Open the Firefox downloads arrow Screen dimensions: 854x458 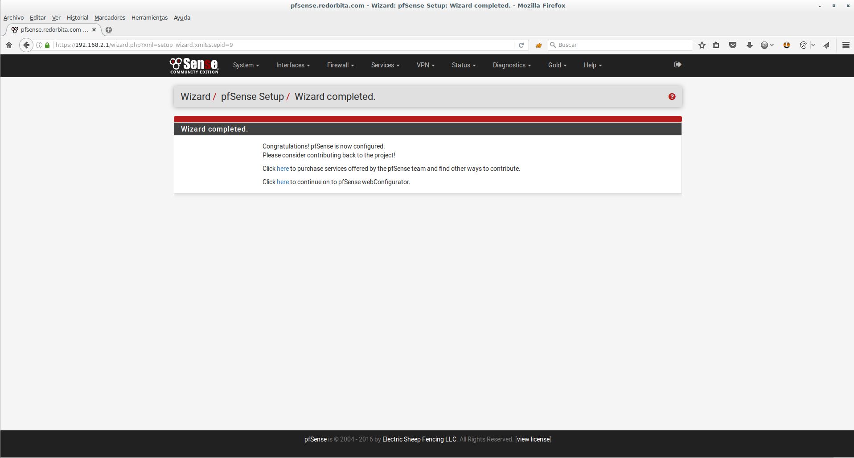pyautogui.click(x=750, y=45)
